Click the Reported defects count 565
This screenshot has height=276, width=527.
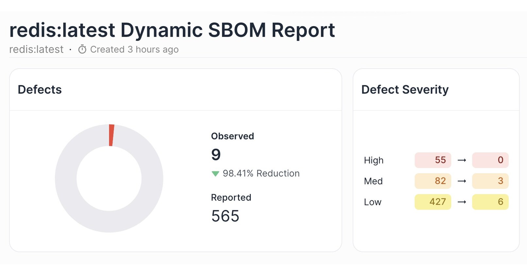[x=225, y=216]
